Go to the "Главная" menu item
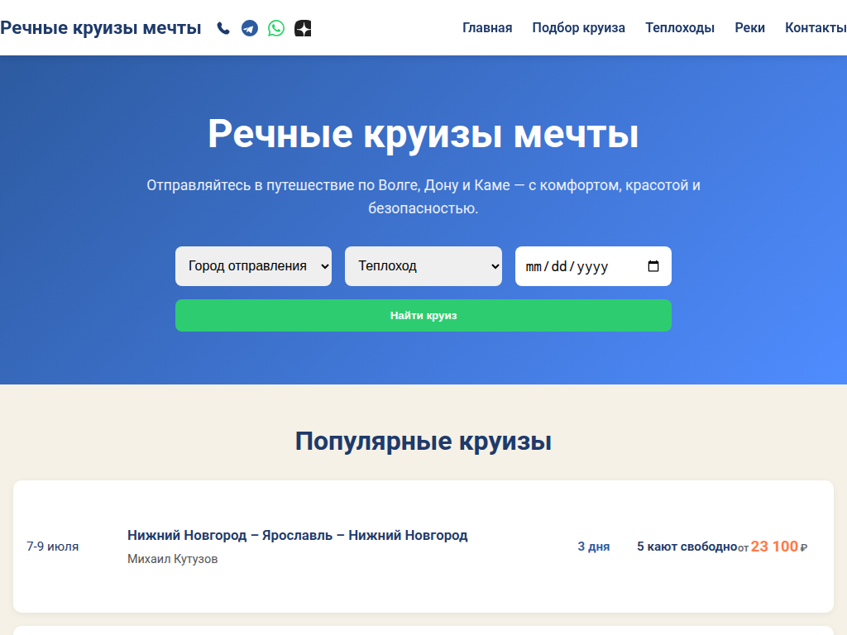 point(486,27)
